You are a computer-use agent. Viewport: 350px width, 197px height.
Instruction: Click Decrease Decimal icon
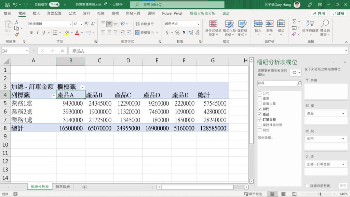(x=197, y=32)
